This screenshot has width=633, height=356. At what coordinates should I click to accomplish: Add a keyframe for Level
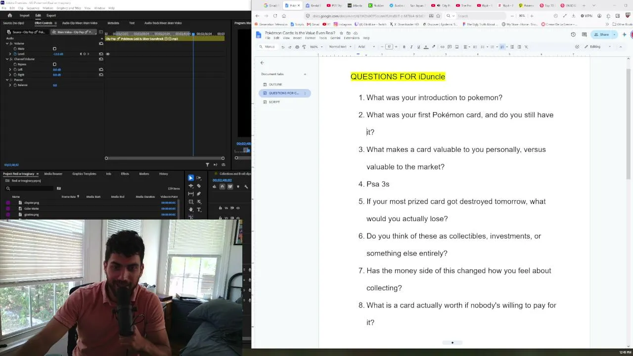tap(84, 54)
